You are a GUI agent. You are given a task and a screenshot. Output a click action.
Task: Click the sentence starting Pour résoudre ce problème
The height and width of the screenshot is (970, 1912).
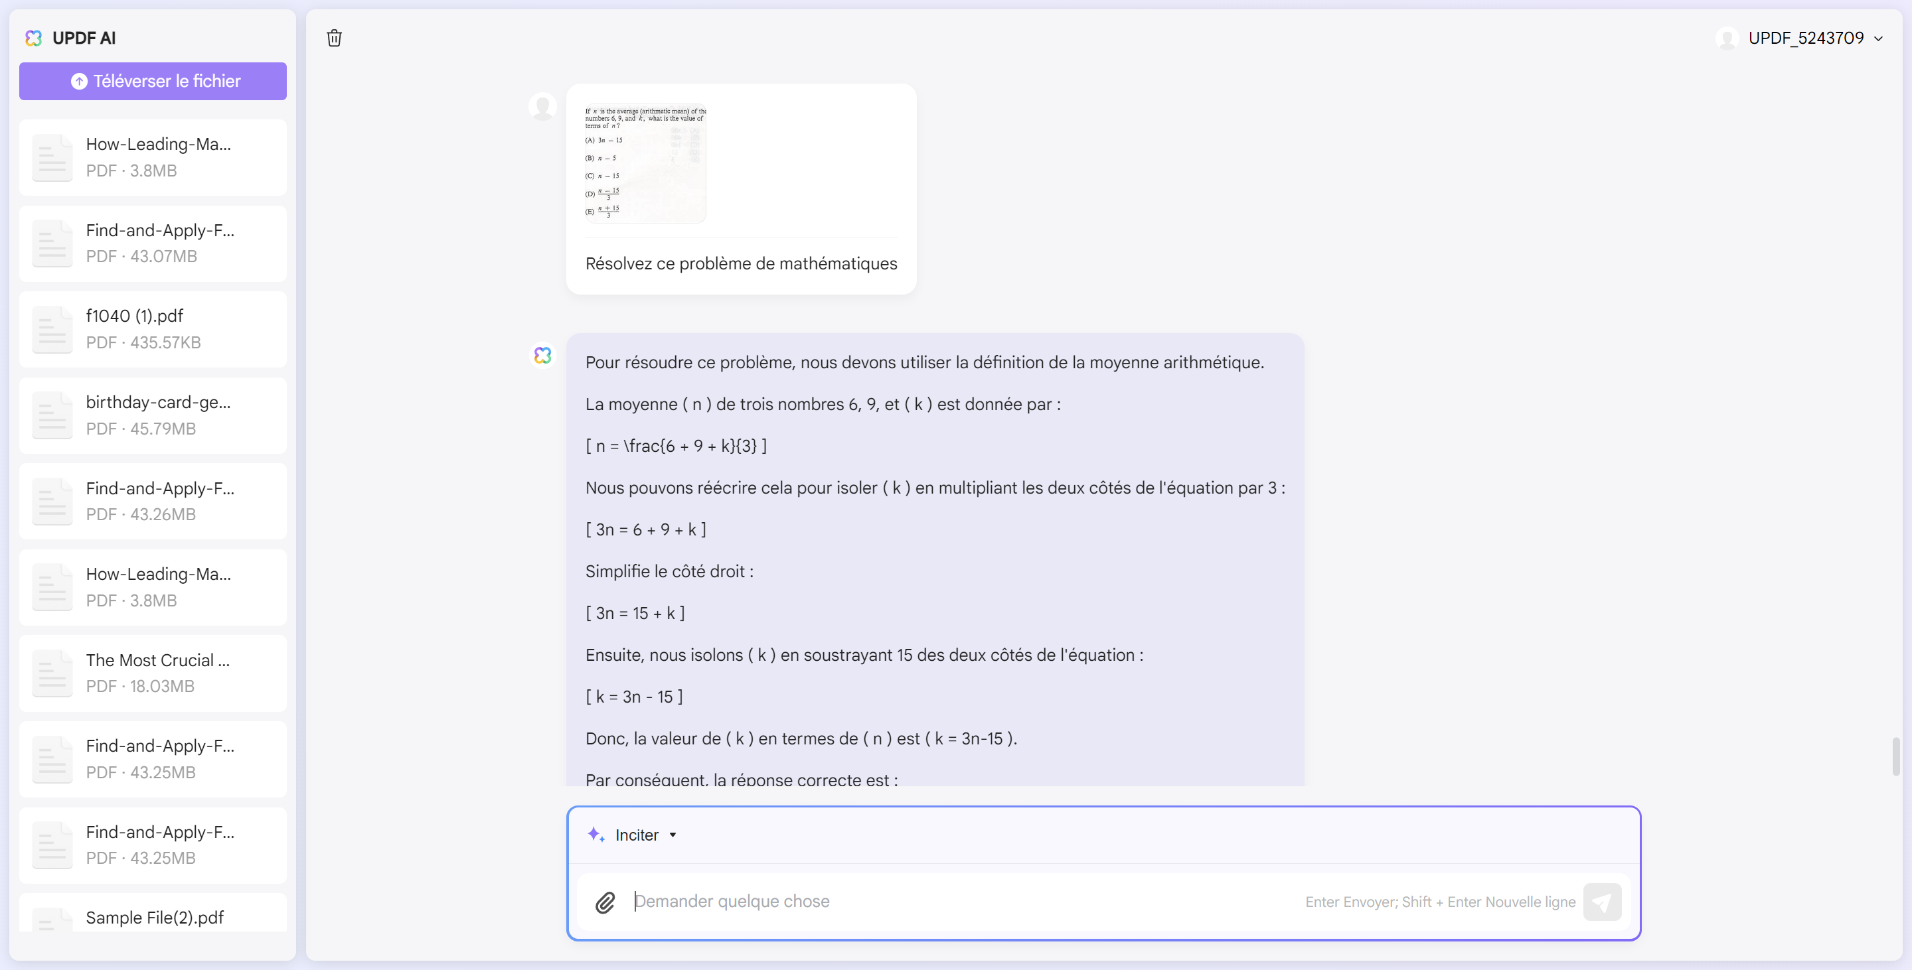point(925,363)
